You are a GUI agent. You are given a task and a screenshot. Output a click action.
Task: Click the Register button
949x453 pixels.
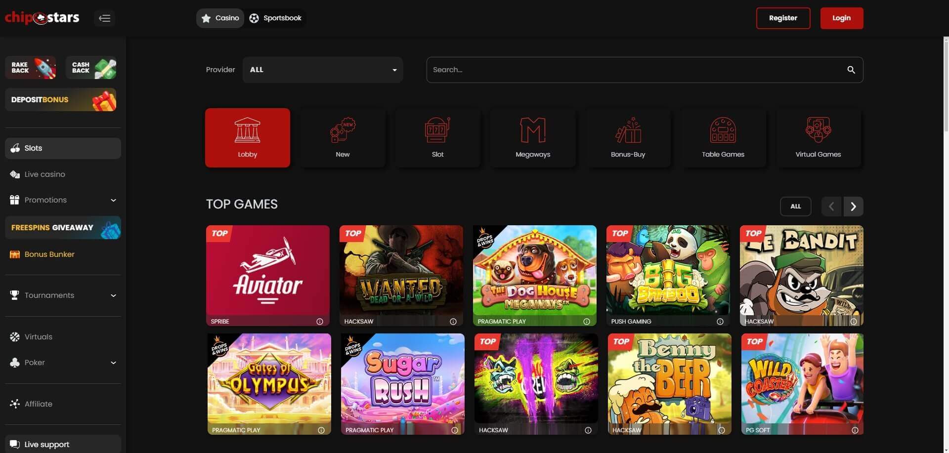click(783, 18)
